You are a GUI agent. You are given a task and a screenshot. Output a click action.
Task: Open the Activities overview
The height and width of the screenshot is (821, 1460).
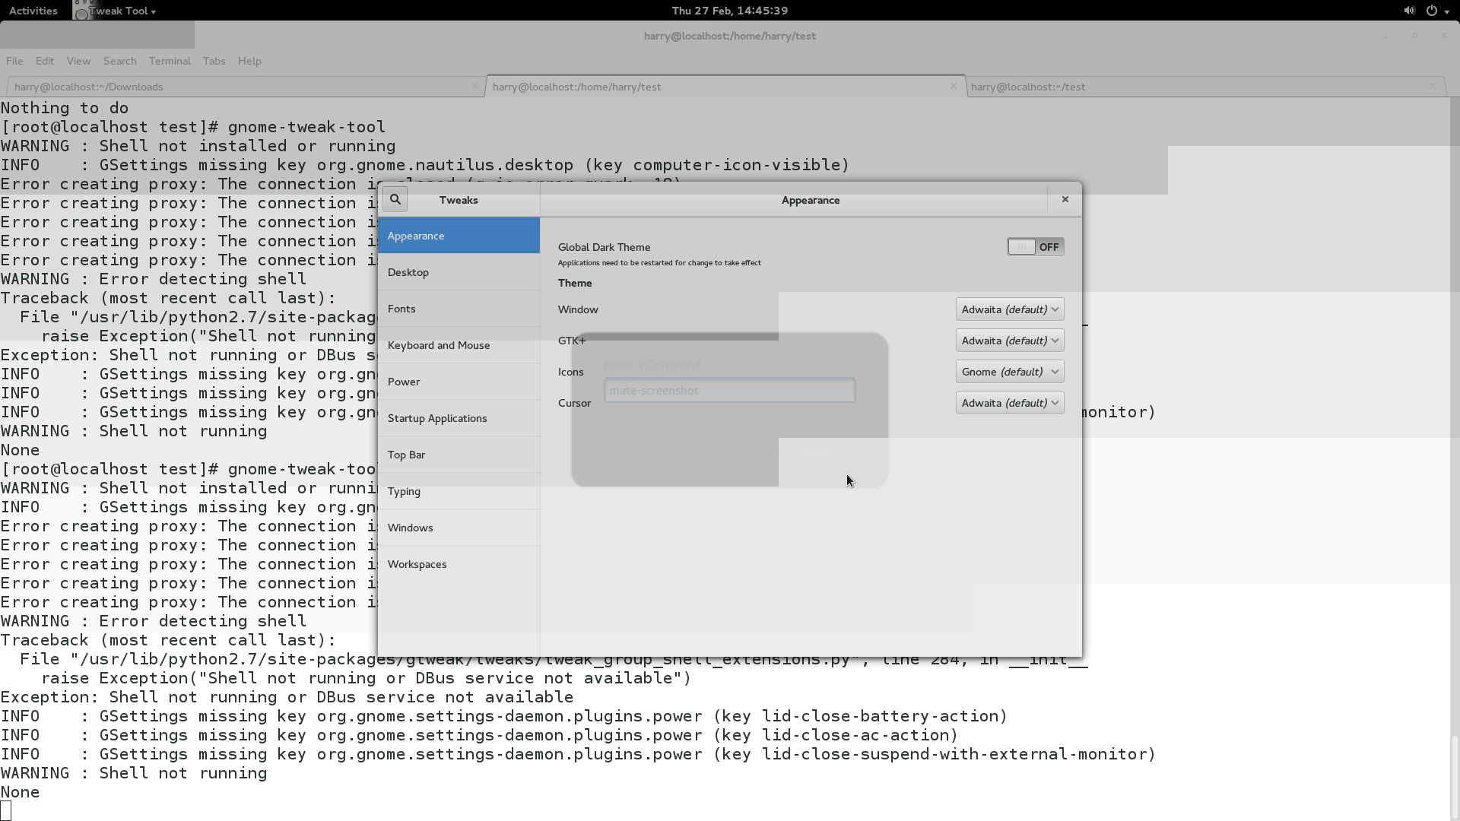tap(33, 11)
